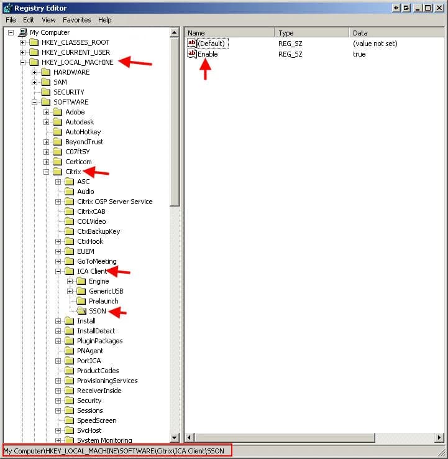The image size is (448, 459).
Task: Click the Audio folder icon
Action: [70, 192]
